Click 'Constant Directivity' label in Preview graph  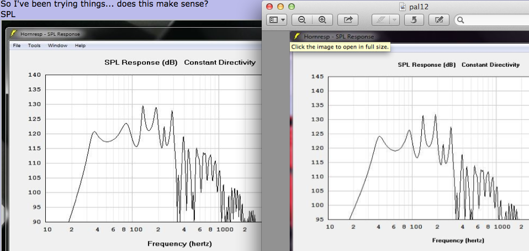[x=490, y=65]
